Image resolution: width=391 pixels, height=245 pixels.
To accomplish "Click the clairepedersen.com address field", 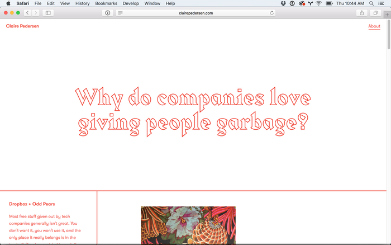I will click(x=195, y=13).
